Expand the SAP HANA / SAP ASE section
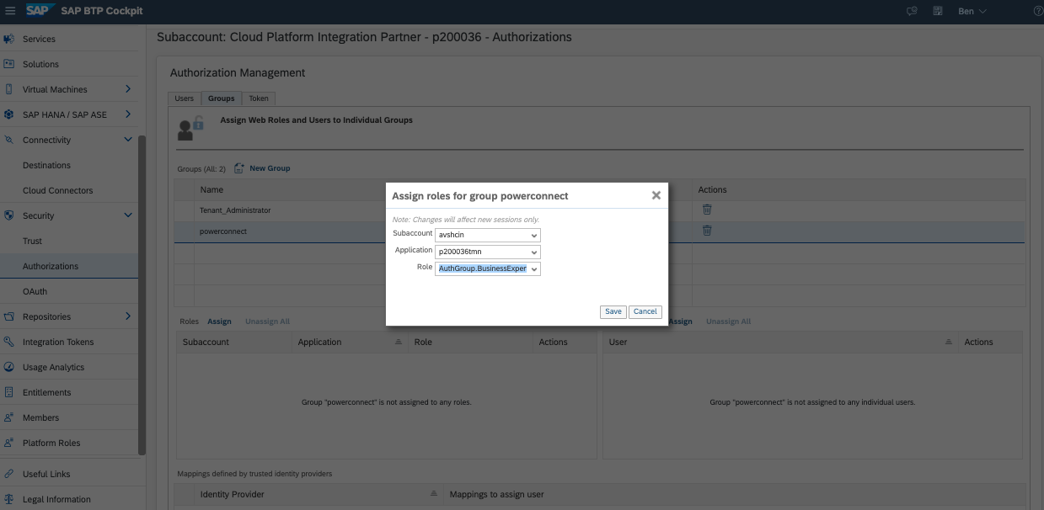The image size is (1044, 510). point(128,114)
